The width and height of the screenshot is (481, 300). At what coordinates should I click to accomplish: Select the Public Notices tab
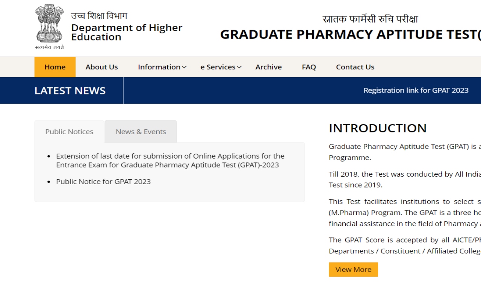pos(69,132)
